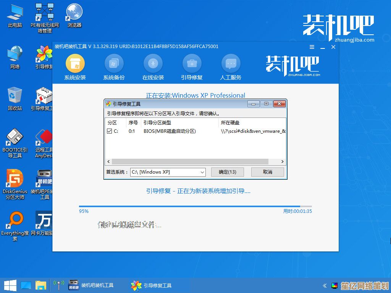The width and height of the screenshot is (391, 293).
Task: Open the 系统安装 system install icon
Action: point(75,63)
